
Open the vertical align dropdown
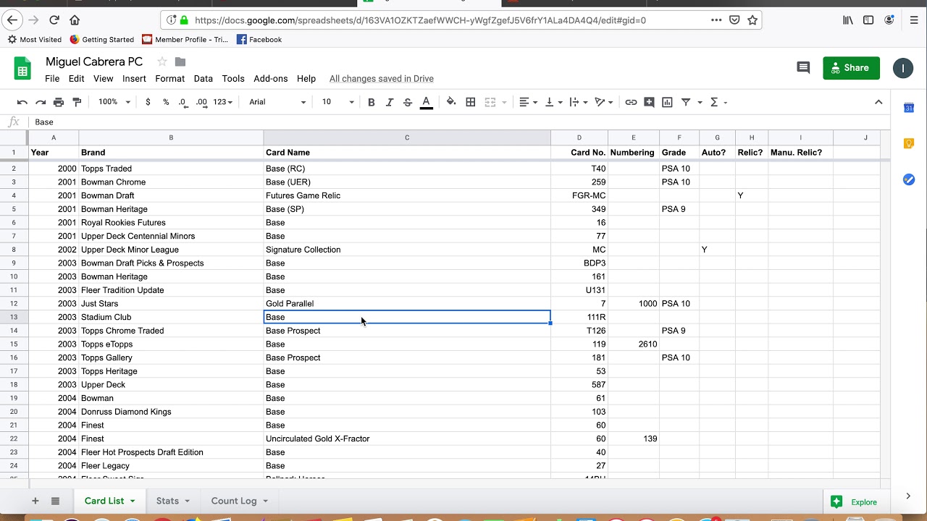pos(553,102)
